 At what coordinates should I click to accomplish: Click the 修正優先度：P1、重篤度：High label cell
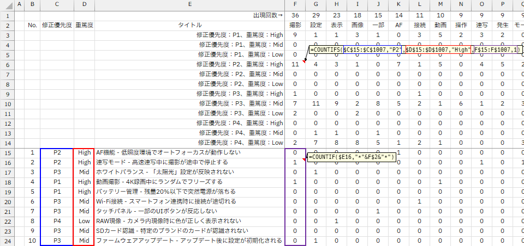coord(189,35)
